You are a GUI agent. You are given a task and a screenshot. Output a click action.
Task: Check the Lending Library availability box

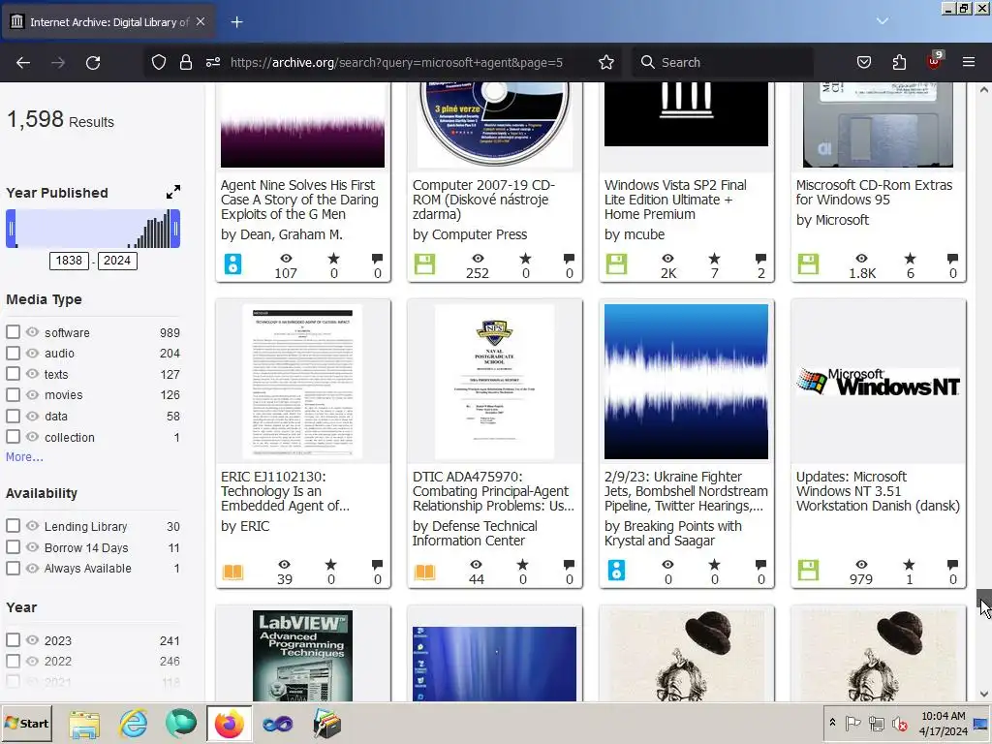click(13, 526)
